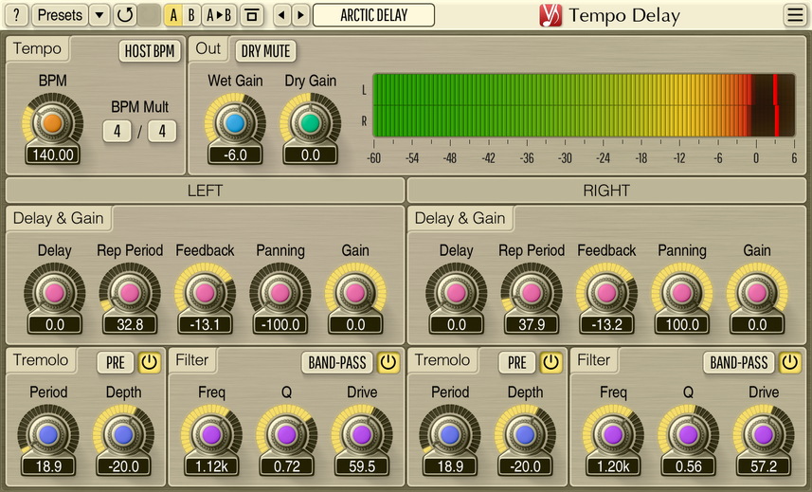Click the help question mark button

(x=16, y=15)
